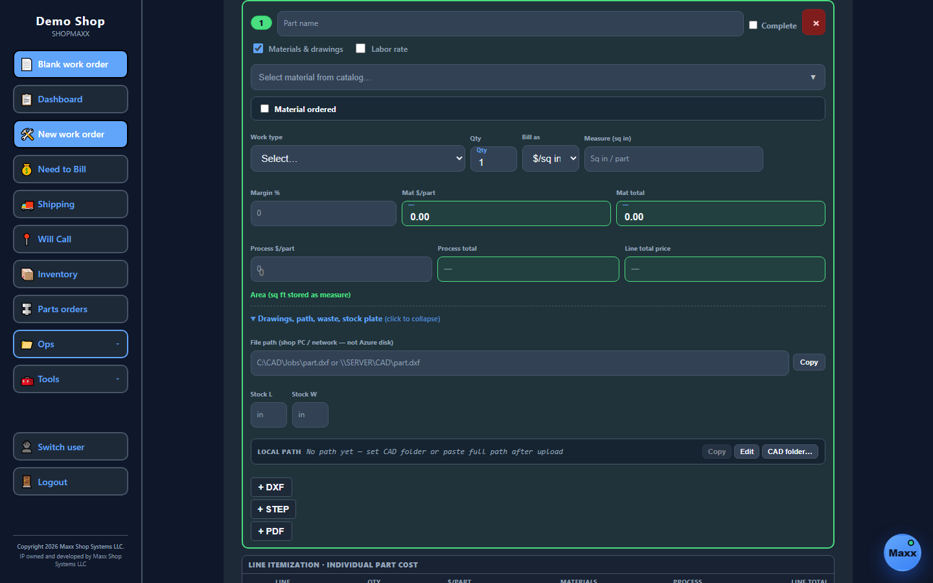Click the Stock W input field
This screenshot has height=583, width=933.
[x=310, y=415]
